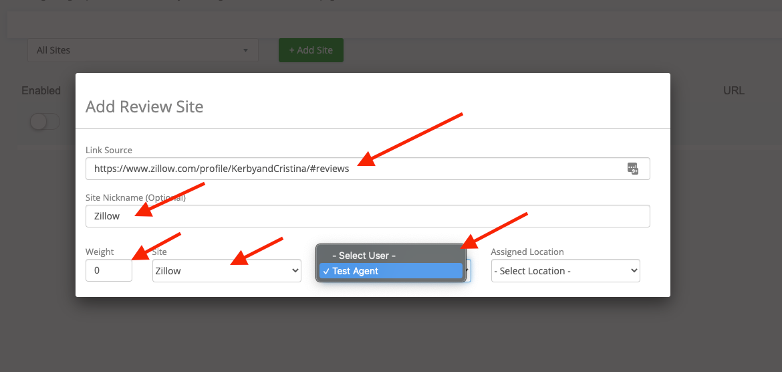Choose Test Agent from the user list
Viewport: 782px width, 372px height.
391,270
